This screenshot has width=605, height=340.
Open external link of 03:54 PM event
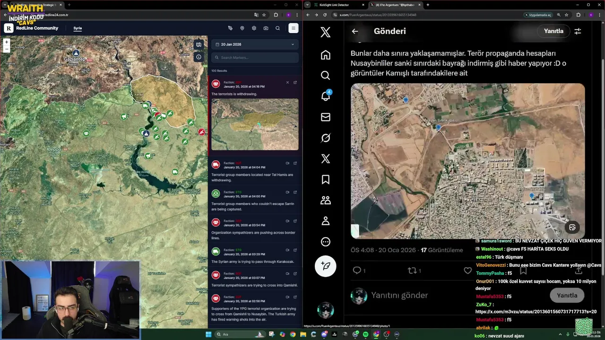(x=295, y=221)
